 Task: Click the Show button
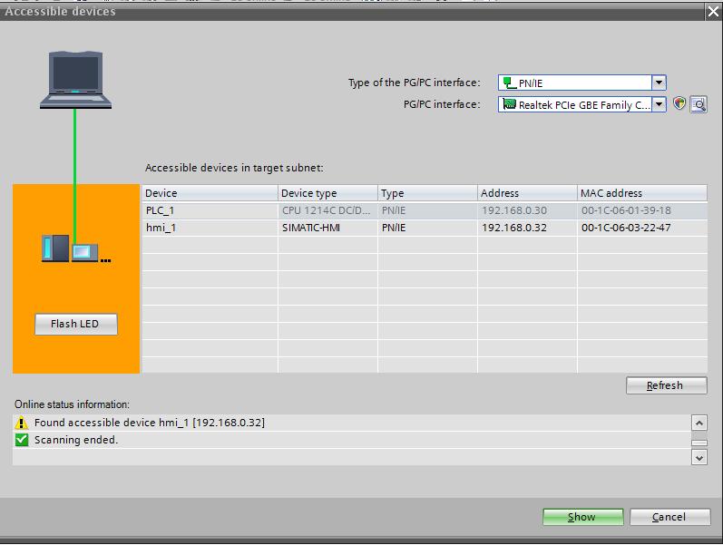click(x=582, y=517)
